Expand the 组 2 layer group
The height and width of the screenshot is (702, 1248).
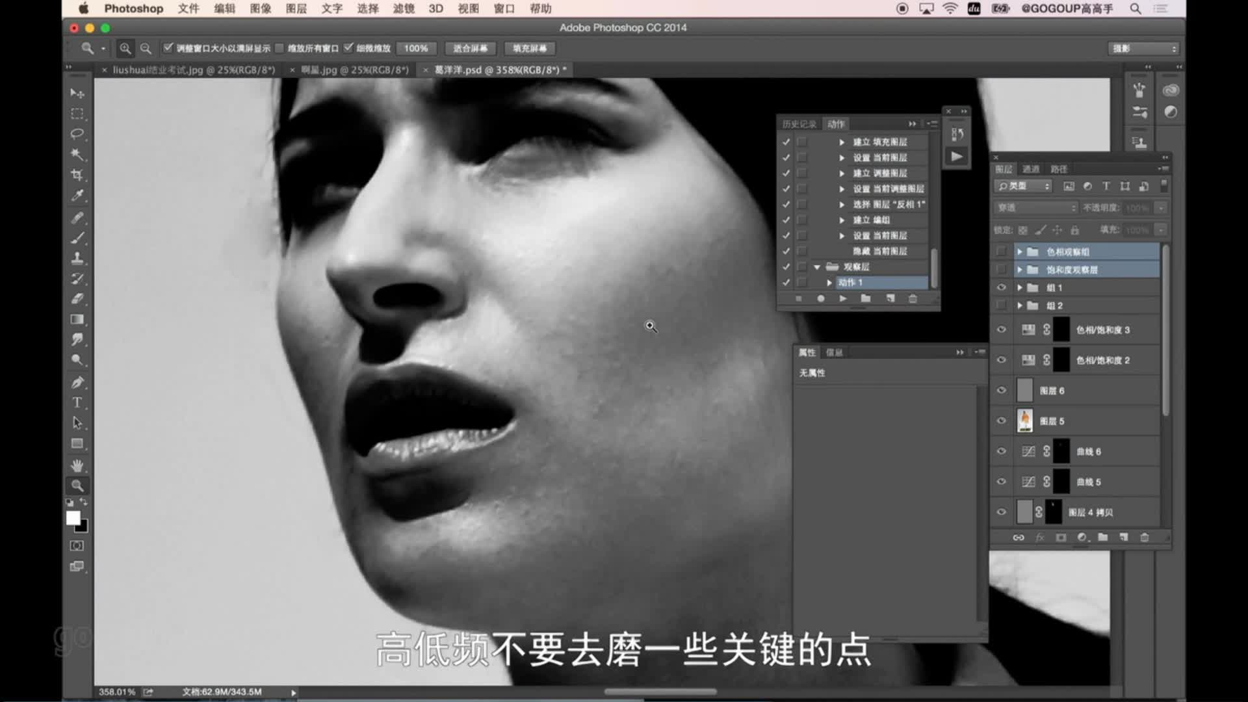click(1020, 305)
